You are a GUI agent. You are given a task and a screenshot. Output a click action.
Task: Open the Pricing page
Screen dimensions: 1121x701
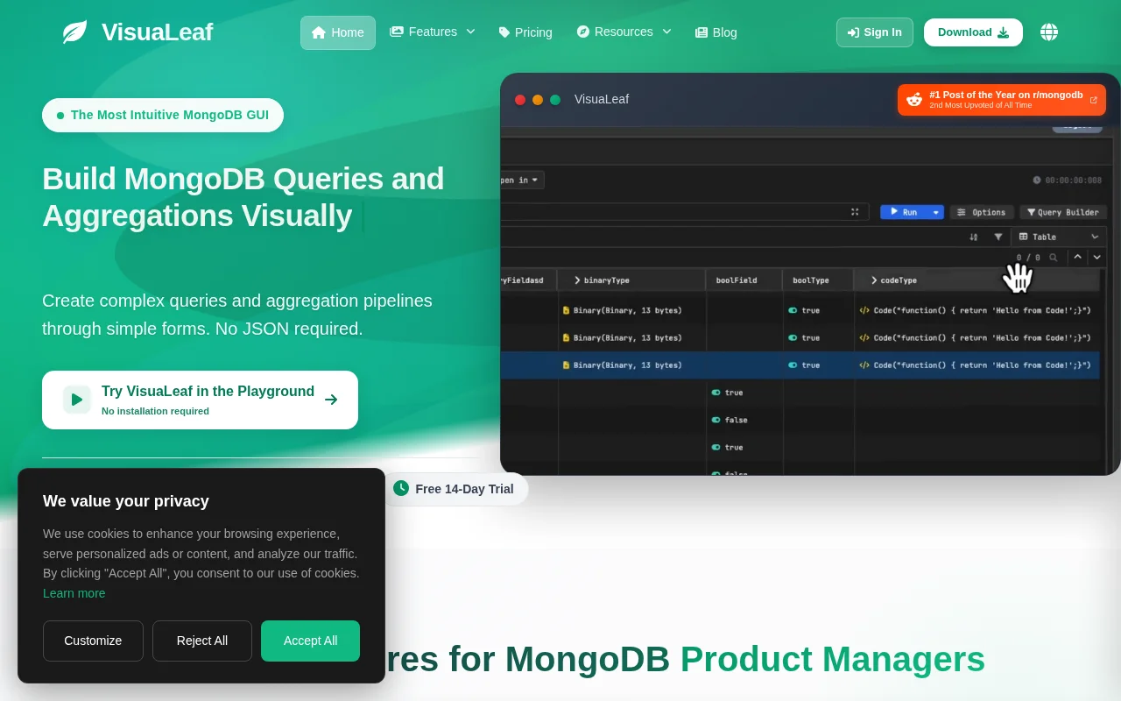pyautogui.click(x=525, y=32)
